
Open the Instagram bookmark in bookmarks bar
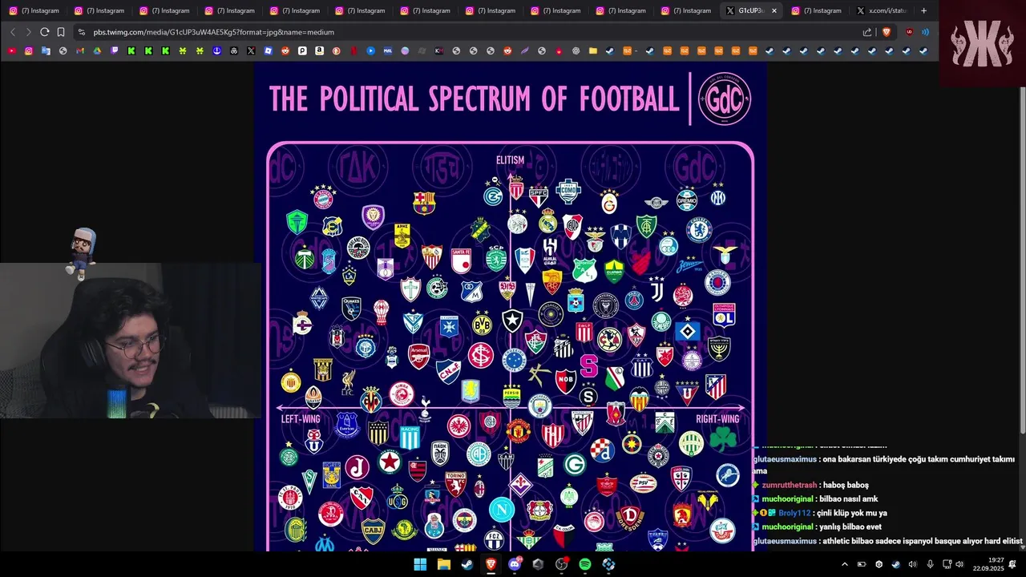tap(29, 50)
